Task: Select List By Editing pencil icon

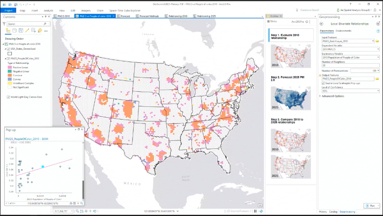Action: [x=27, y=30]
